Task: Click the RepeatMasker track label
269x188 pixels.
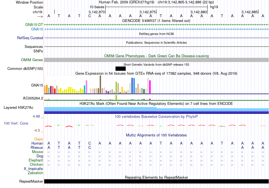Action: (x=31, y=181)
